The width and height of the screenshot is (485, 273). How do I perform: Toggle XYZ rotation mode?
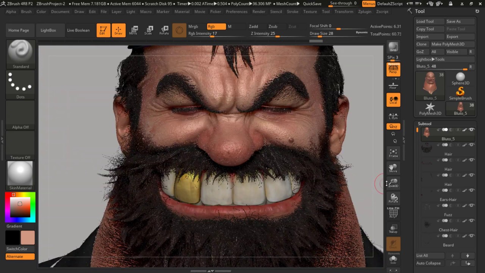(x=393, y=126)
